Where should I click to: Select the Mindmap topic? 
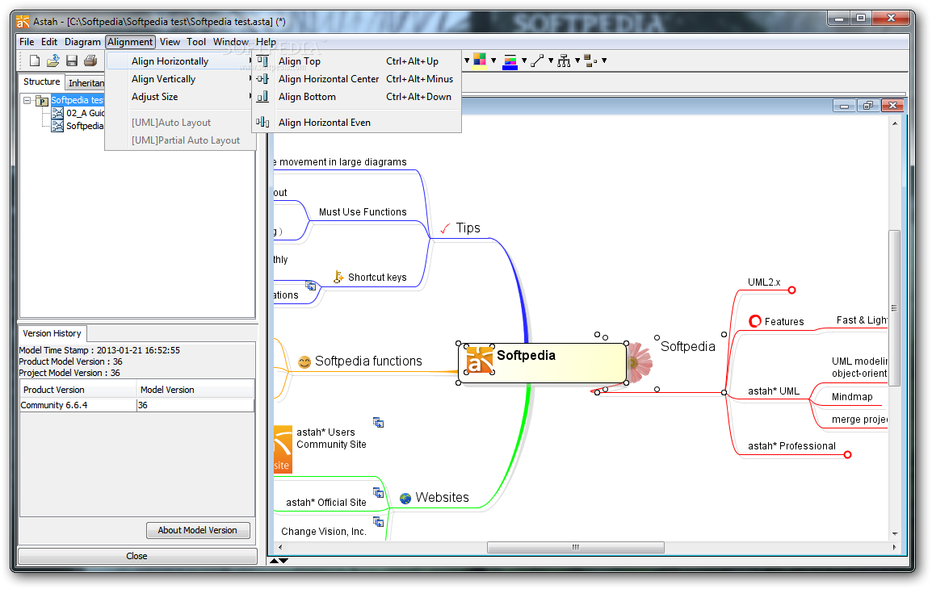pos(852,397)
